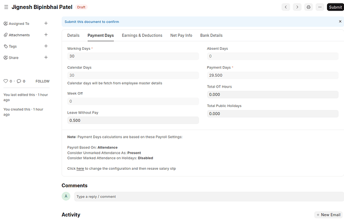
Task: Click the Attachments paperclip icon
Action: [x=5, y=35]
